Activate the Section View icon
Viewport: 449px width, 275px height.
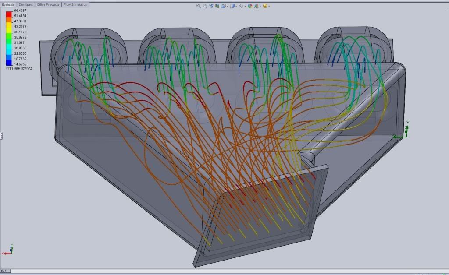(x=217, y=6)
